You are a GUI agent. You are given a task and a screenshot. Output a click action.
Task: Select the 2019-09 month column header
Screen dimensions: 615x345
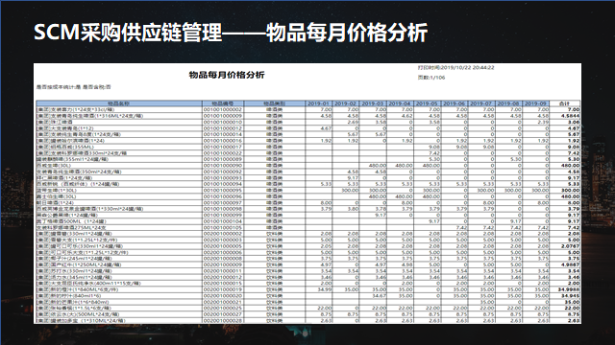536,103
